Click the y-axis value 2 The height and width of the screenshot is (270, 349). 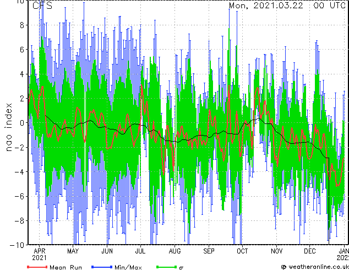click(x=22, y=98)
